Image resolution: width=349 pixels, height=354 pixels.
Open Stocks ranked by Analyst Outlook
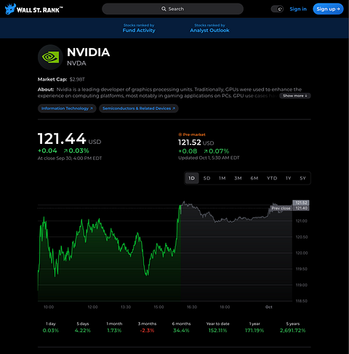(209, 28)
